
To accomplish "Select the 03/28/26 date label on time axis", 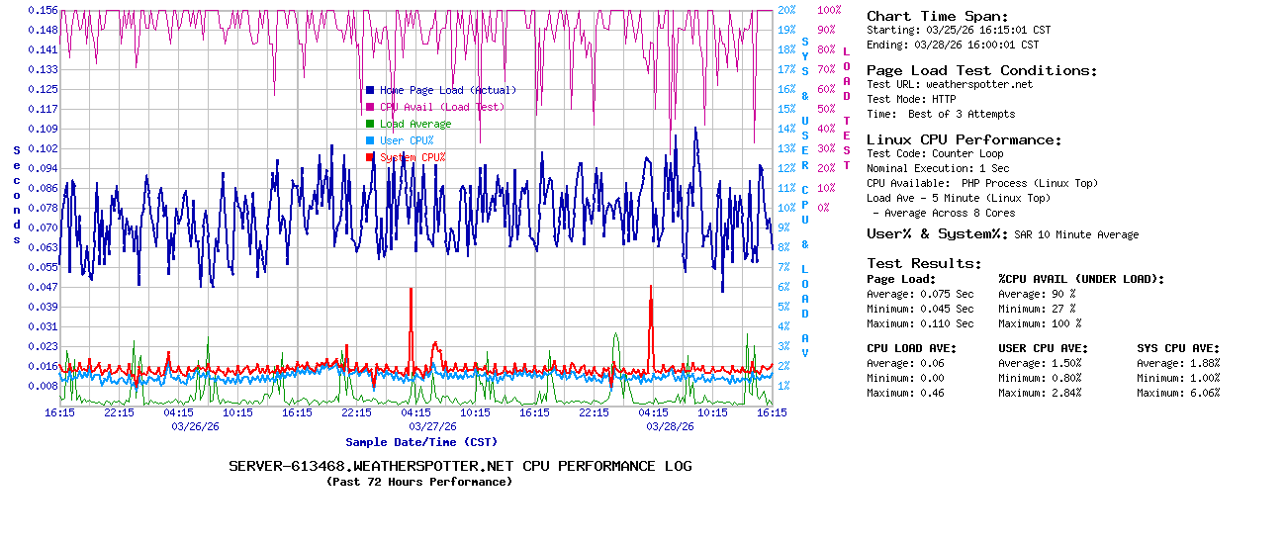I will pyautogui.click(x=670, y=427).
